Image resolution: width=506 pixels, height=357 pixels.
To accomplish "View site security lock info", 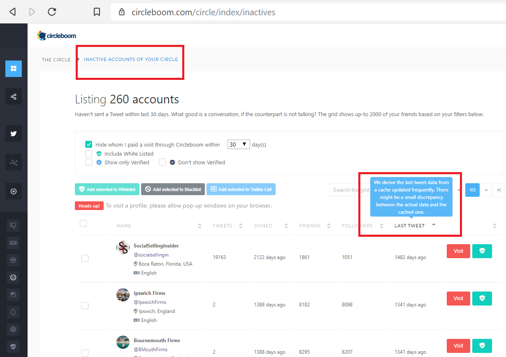I will tap(121, 12).
